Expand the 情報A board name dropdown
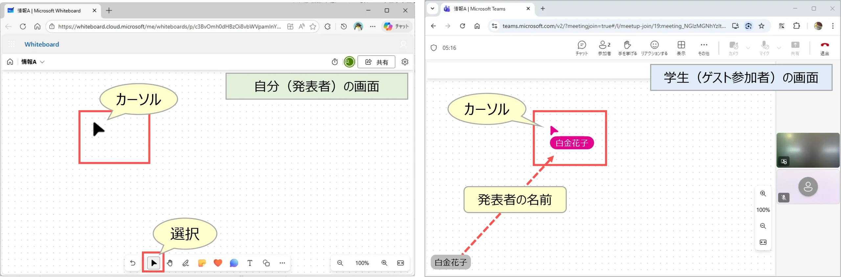Image resolution: width=841 pixels, height=277 pixels. click(42, 62)
